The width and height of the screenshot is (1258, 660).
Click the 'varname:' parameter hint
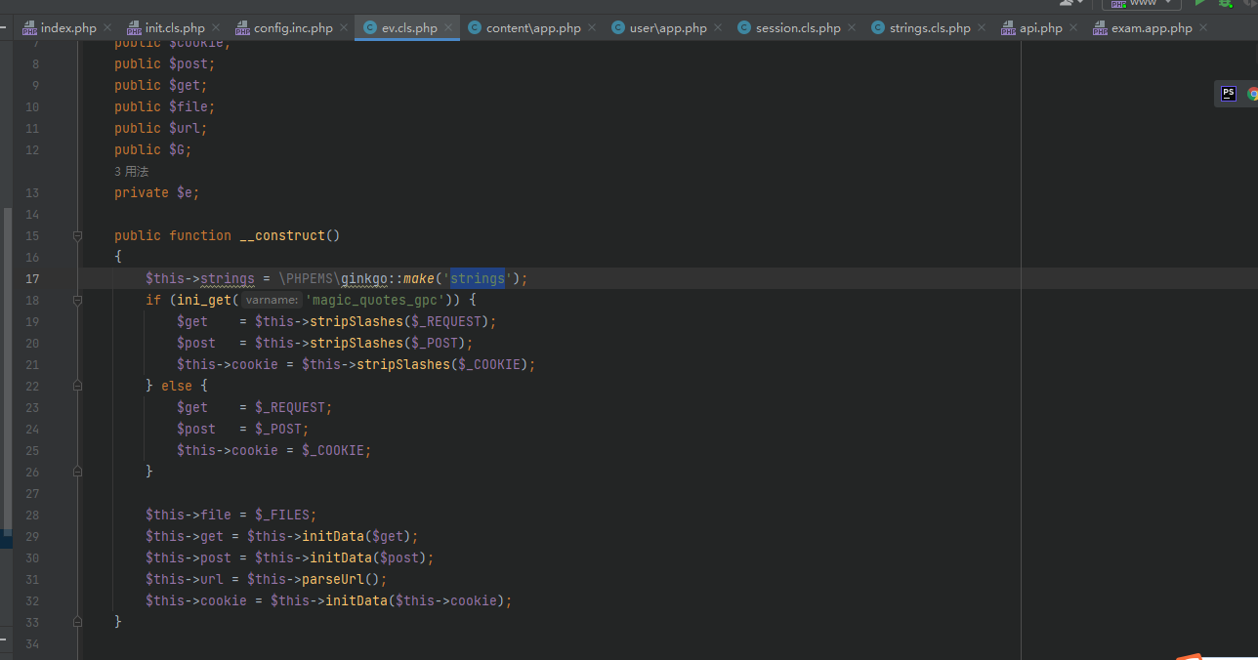click(273, 301)
